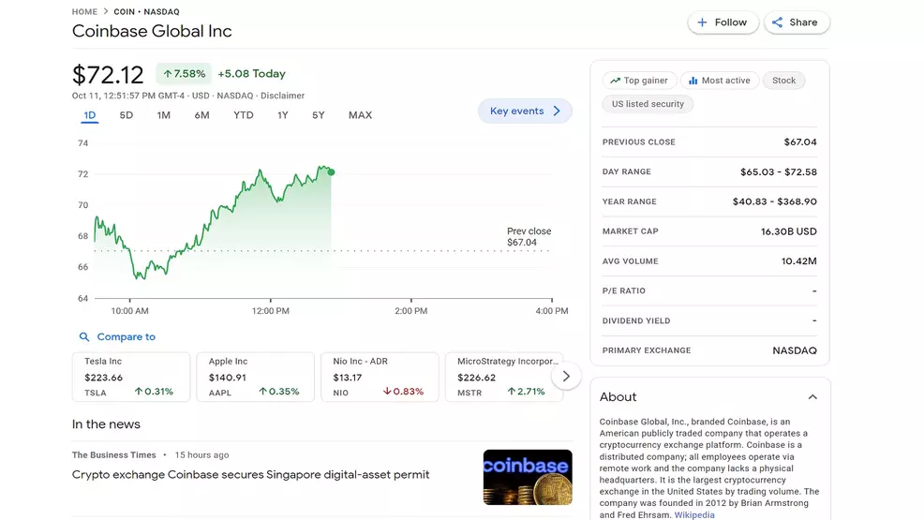This screenshot has width=924, height=520.
Task: Click the breadcrumb chevron after HOME
Action: pyautogui.click(x=106, y=11)
